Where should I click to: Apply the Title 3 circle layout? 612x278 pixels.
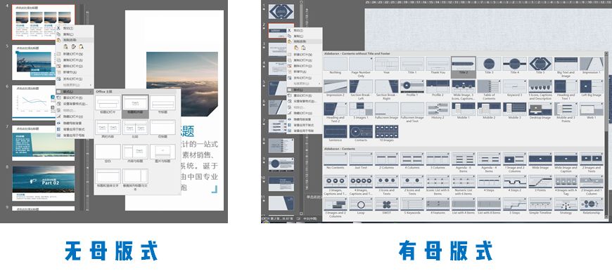(489, 65)
